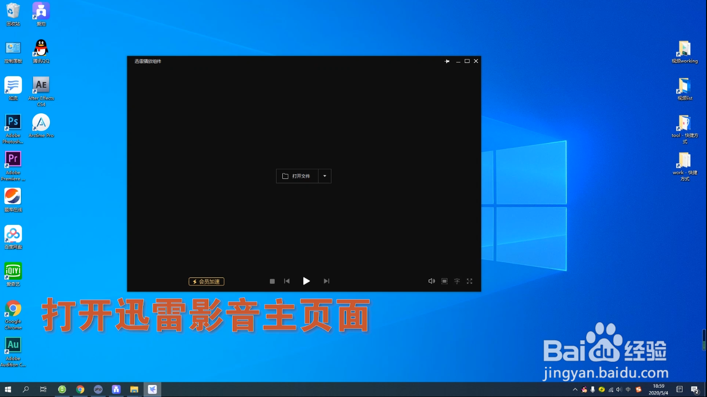This screenshot has width=707, height=397.
Task: Go to previous track in player
Action: click(x=287, y=281)
